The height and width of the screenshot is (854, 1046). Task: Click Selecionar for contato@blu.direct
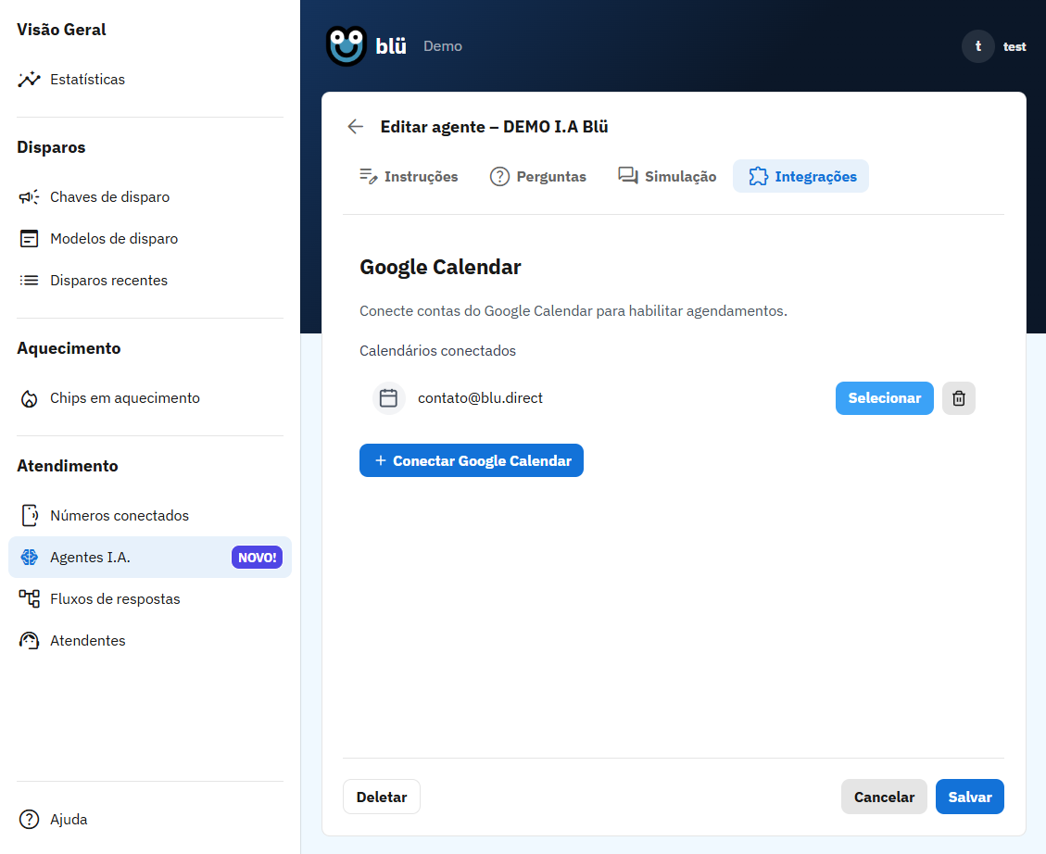tap(885, 398)
